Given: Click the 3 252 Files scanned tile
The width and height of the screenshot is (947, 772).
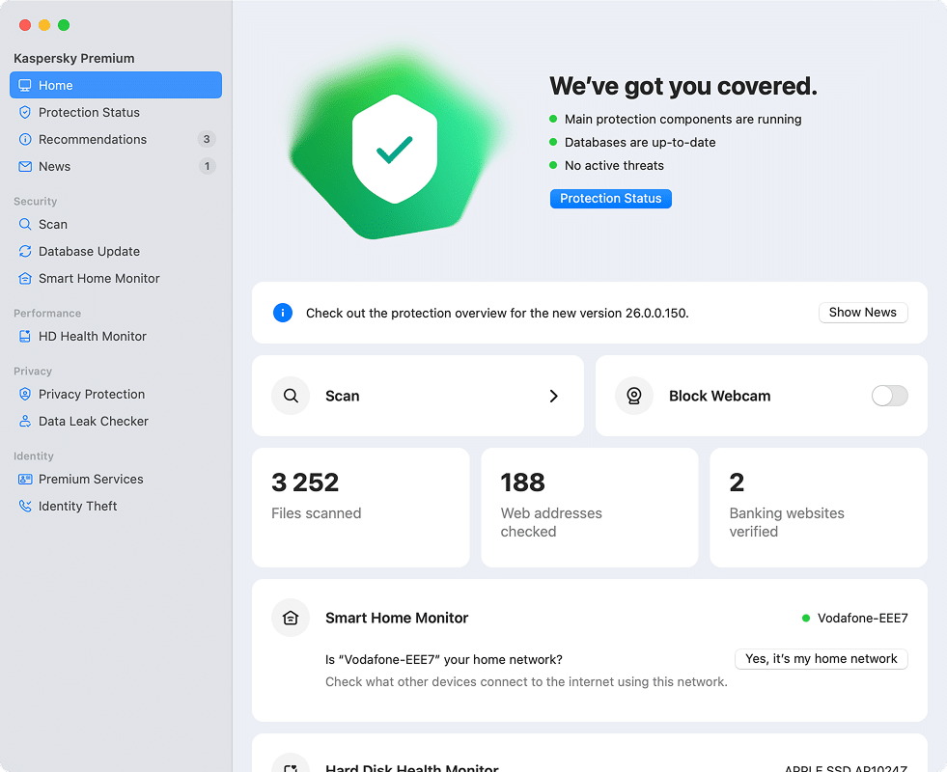Looking at the screenshot, I should (x=361, y=508).
